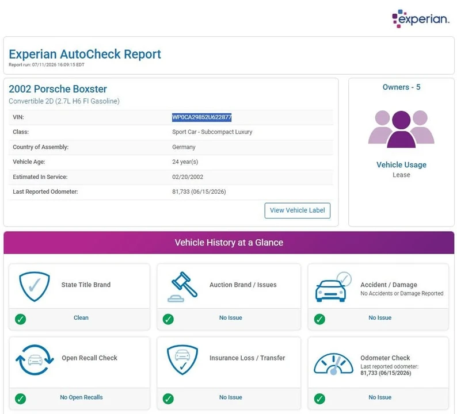Click the Experian AutoCheck Report heading
Viewport: 457px width, 414px height.
[85, 54]
